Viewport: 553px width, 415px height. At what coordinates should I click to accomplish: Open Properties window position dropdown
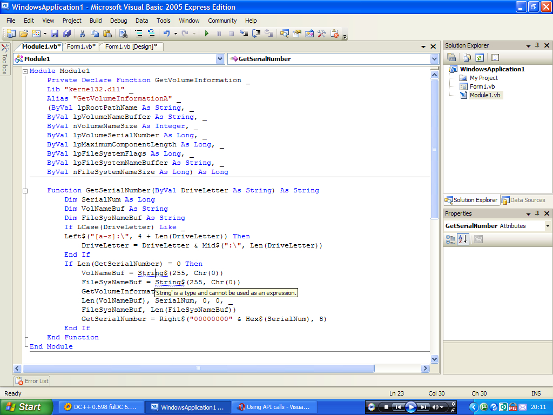(528, 214)
